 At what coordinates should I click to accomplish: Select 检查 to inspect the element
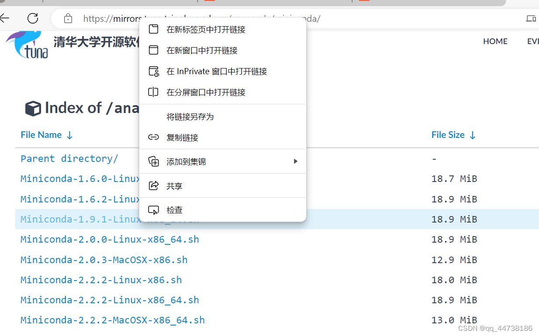[x=174, y=210]
